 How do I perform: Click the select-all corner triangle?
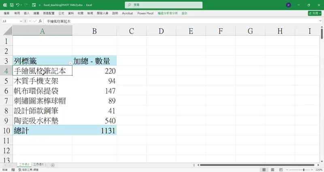(x=8, y=31)
